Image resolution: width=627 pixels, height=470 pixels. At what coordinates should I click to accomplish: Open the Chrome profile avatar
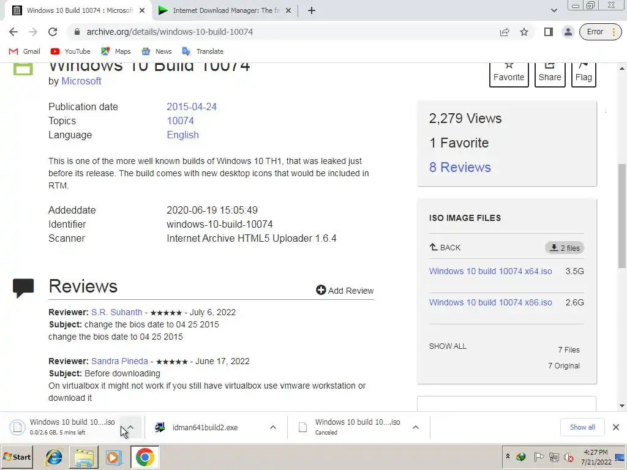tap(568, 32)
